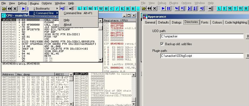249x106 pixels.
Task: Click Close X icon in right toolbar
Action: click(x=154, y=9)
